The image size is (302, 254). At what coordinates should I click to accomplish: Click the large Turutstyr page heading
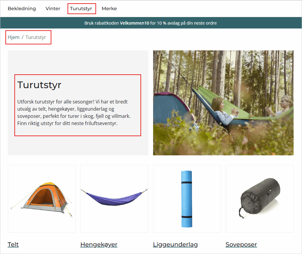click(x=39, y=85)
